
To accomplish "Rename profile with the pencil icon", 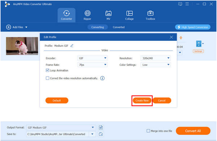I will (x=72, y=46).
